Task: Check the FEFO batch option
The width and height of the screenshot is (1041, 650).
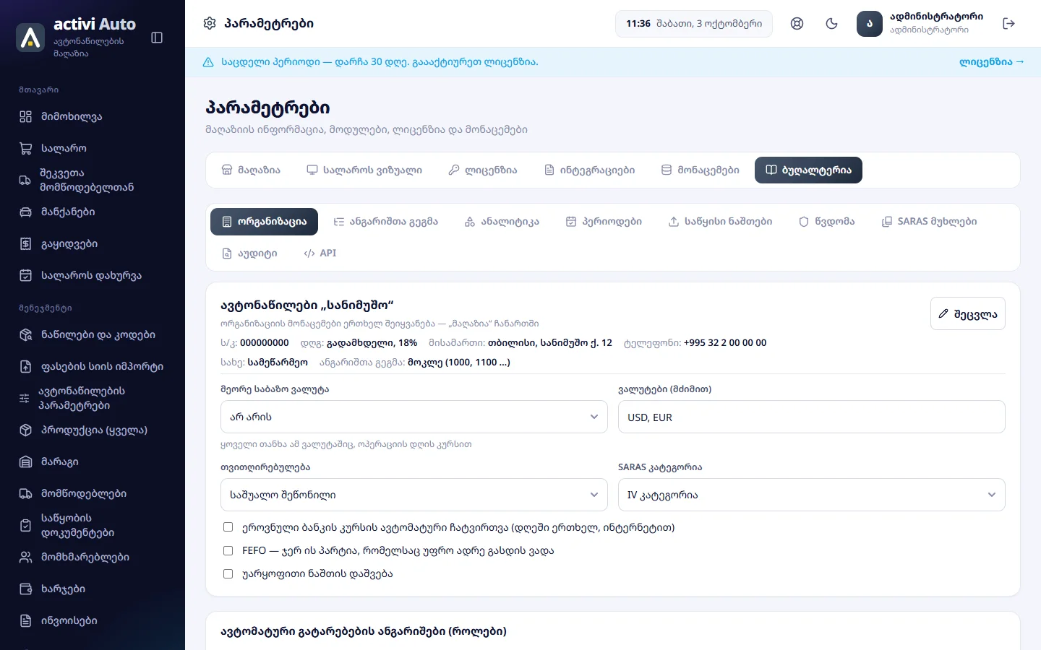Action: [x=228, y=550]
